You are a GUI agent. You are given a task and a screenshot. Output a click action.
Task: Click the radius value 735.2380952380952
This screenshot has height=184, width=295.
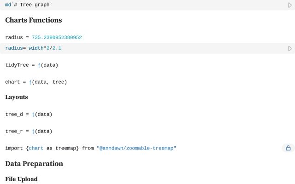57,37
